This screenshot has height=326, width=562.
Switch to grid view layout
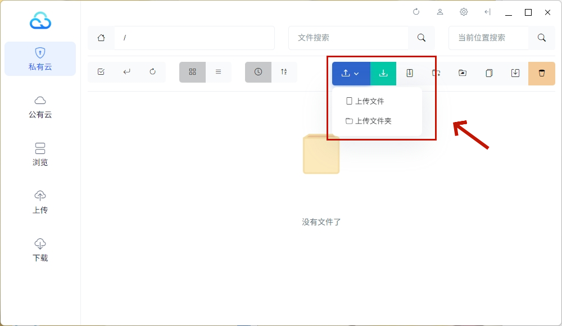point(192,72)
